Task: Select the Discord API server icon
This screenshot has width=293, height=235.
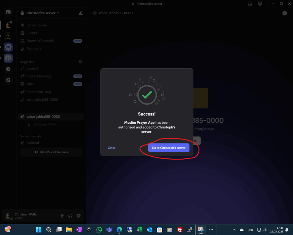Action: pyautogui.click(x=8, y=58)
